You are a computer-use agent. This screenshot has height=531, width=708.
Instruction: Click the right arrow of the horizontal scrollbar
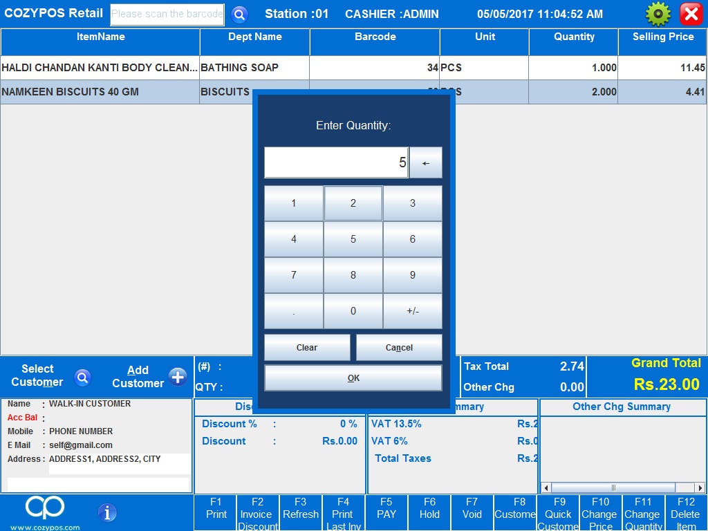point(700,487)
